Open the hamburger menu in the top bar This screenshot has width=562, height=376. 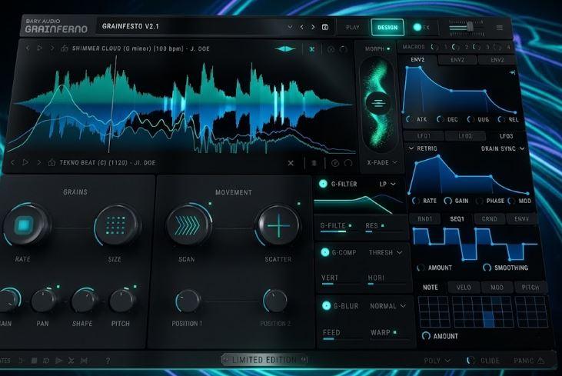click(x=499, y=28)
